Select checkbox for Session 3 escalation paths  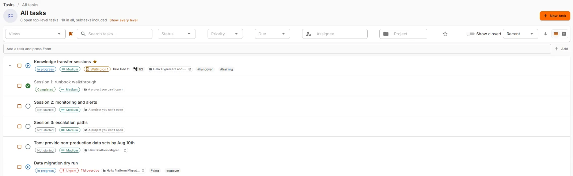(19, 127)
